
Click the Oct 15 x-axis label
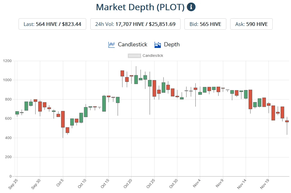105,184
